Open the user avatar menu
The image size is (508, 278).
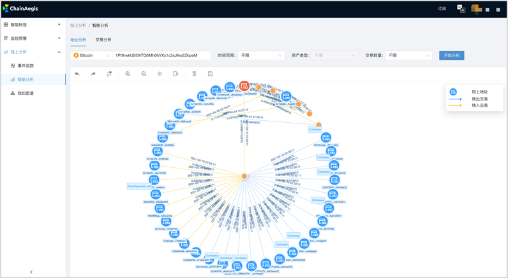(476, 8)
